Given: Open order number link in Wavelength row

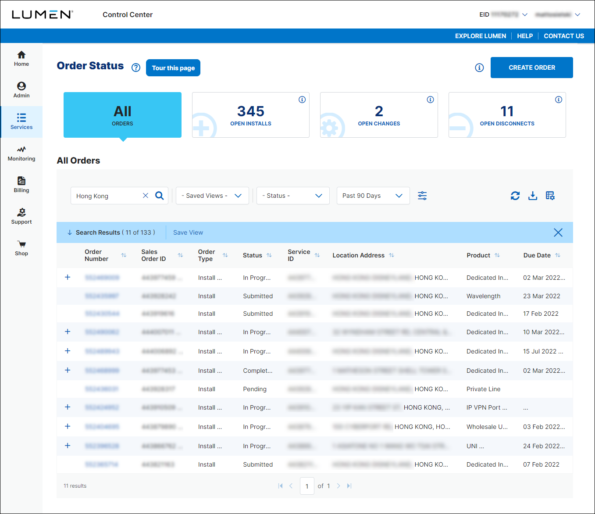Looking at the screenshot, I should coord(102,296).
